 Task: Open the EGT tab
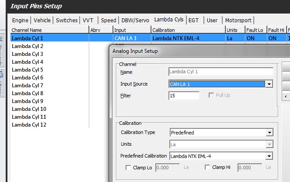(193, 21)
